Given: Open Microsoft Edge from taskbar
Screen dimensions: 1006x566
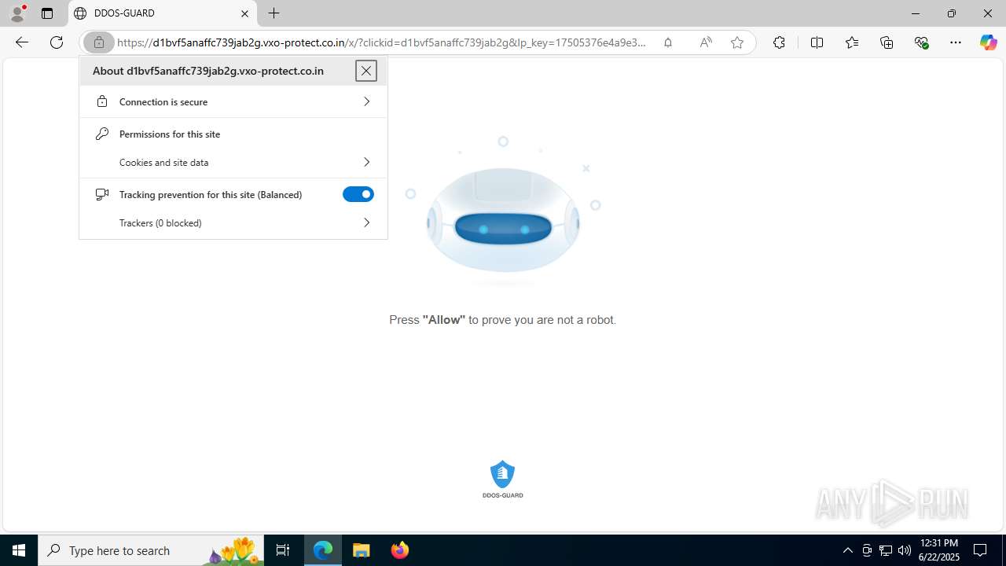Looking at the screenshot, I should (323, 550).
